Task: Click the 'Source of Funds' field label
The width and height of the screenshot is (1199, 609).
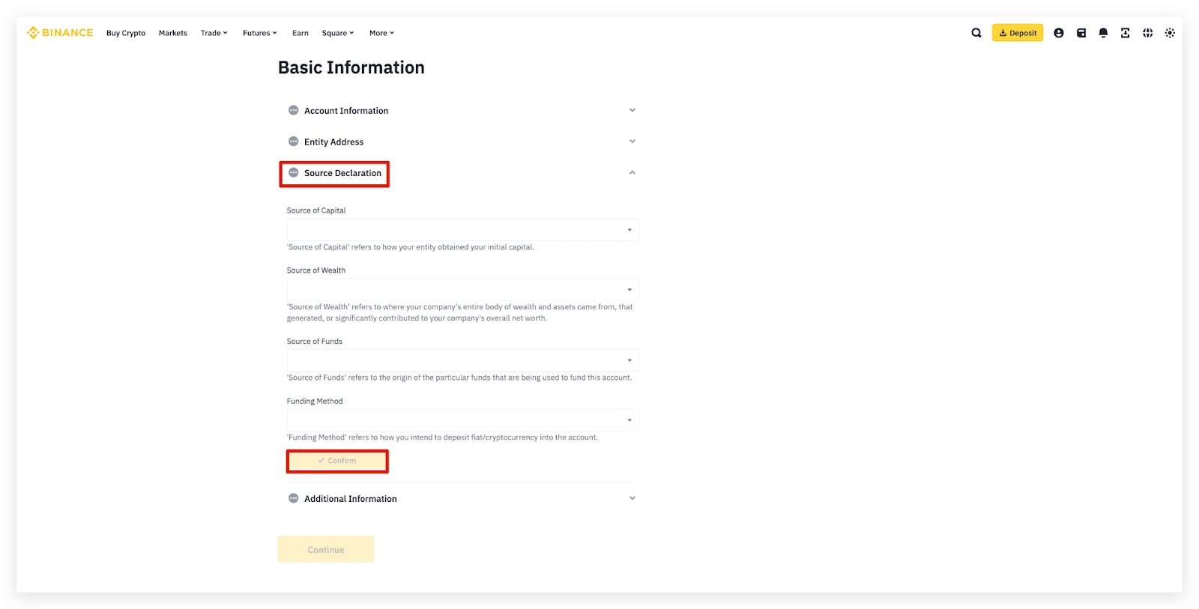Action: [315, 342]
